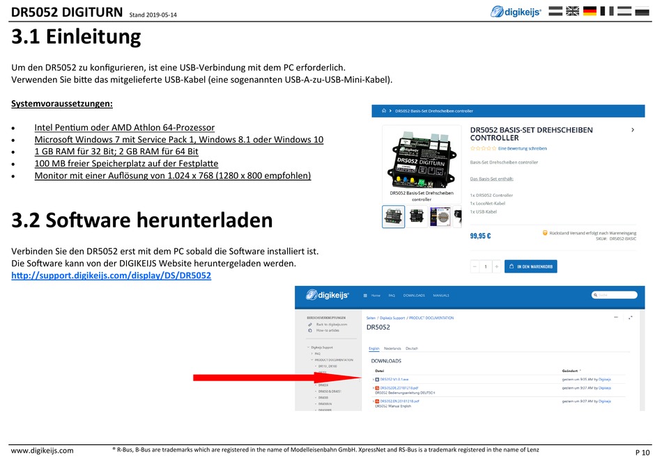Expand the FAQ tree node in the sidebar
Viewport: 662px width, 459px height.
[312, 353]
